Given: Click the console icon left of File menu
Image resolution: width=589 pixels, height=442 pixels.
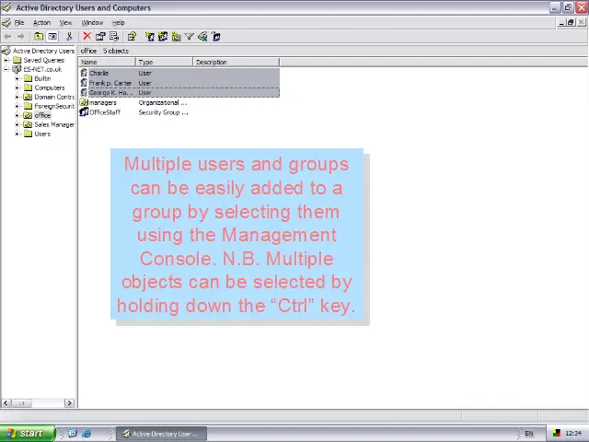Looking at the screenshot, I should [x=6, y=22].
